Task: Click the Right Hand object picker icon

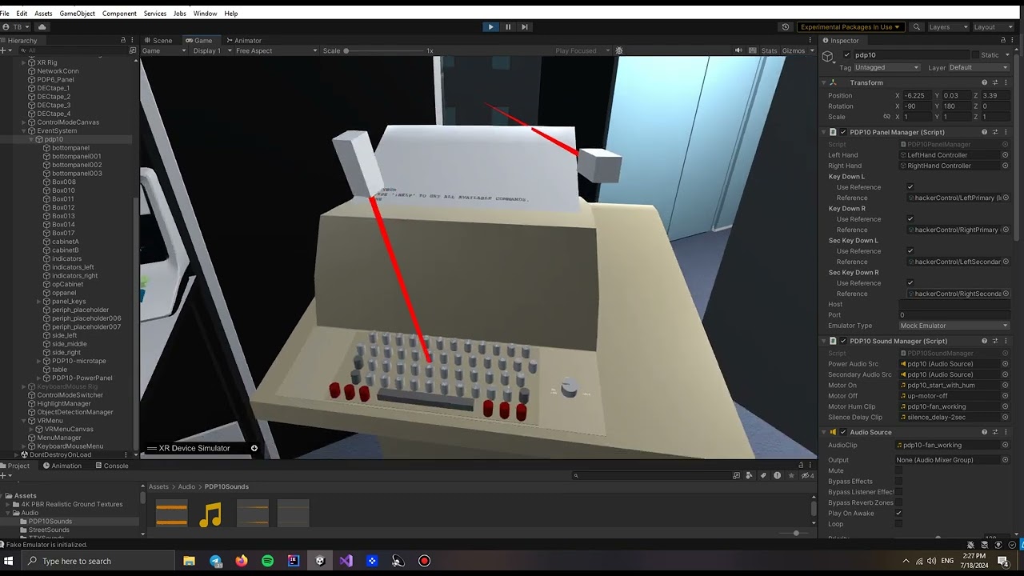Action: point(1006,166)
